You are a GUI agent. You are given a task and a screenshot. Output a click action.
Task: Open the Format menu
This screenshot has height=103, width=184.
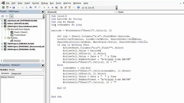35,3
